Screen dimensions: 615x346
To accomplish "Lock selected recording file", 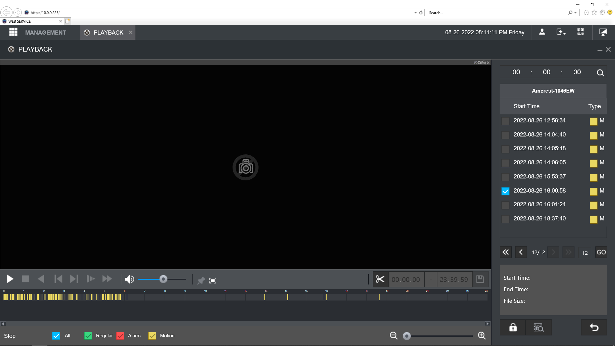I will click(x=513, y=327).
